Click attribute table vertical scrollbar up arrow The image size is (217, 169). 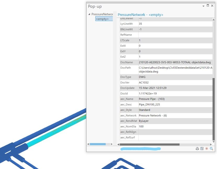pos(214,20)
